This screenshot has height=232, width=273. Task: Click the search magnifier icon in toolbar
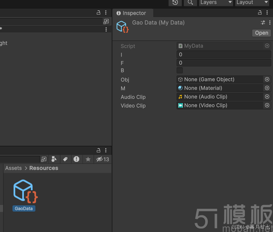coord(190,2)
